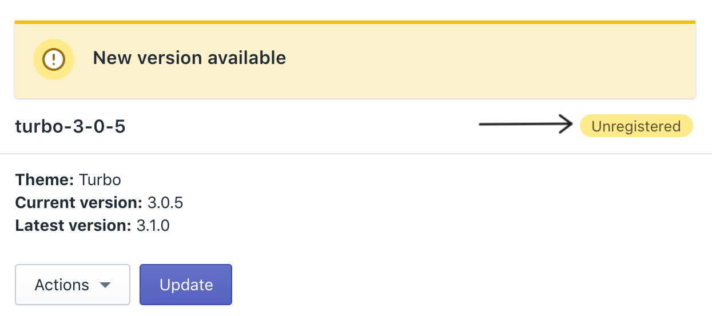Screen dimensions: 712x316
Task: Click the bold "Theme:" label
Action: pos(45,180)
